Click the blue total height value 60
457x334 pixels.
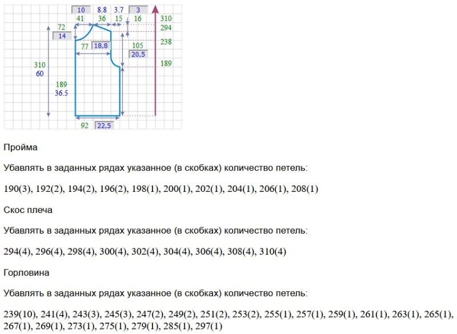[39, 74]
